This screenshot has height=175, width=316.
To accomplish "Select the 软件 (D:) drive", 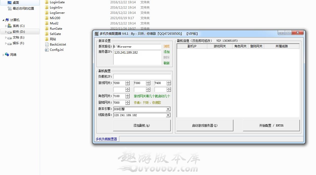I will tap(19, 32).
